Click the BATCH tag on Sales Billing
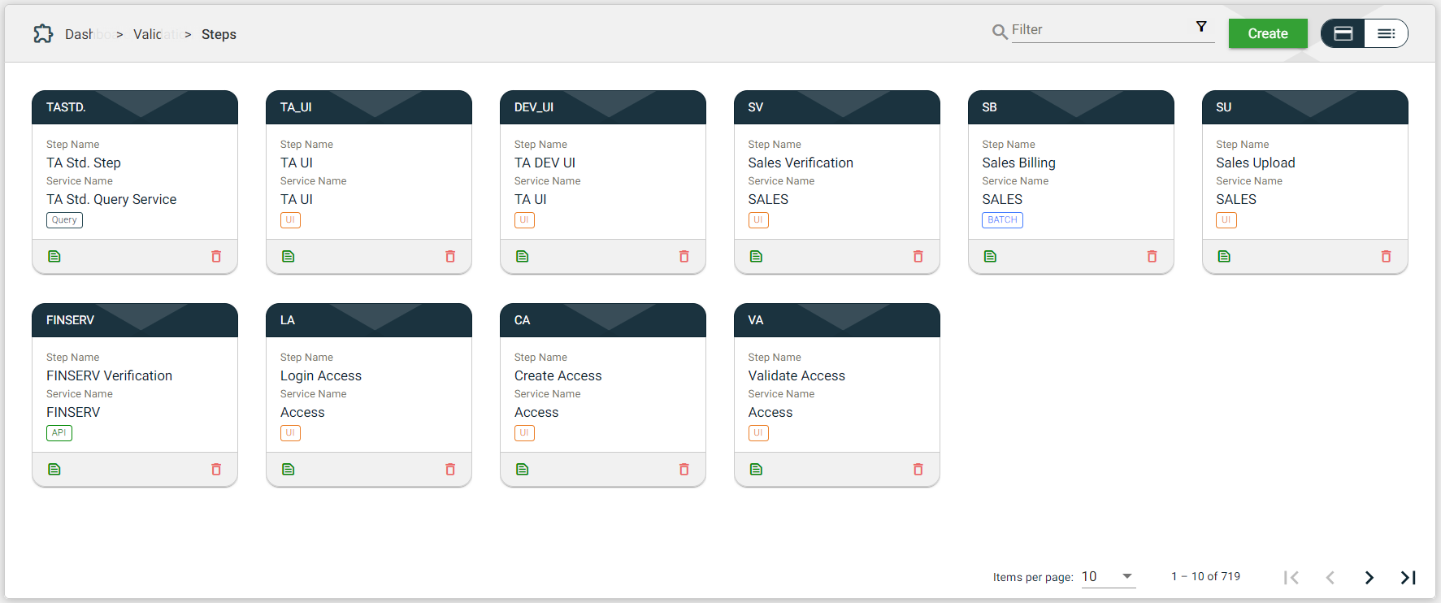This screenshot has width=1441, height=603. tap(1002, 220)
